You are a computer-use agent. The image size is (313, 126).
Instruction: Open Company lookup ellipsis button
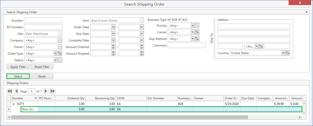60,40
